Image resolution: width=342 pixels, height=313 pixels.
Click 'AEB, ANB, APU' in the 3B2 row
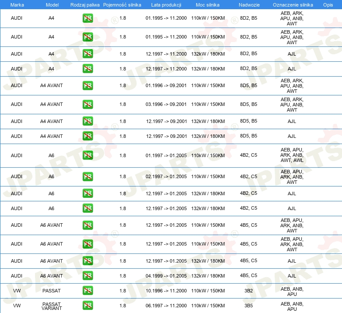[292, 292]
